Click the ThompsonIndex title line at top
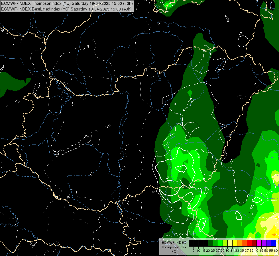Image resolution: width=279 pixels, height=256 pixels. click(67, 3)
